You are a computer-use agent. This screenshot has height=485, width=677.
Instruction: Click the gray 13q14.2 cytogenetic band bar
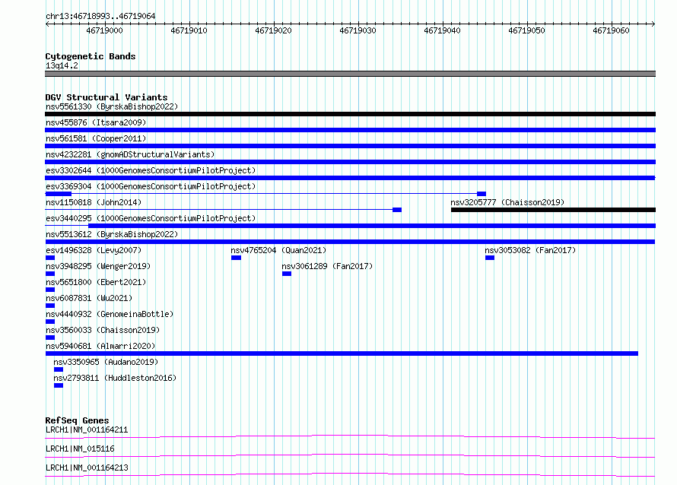(x=350, y=74)
